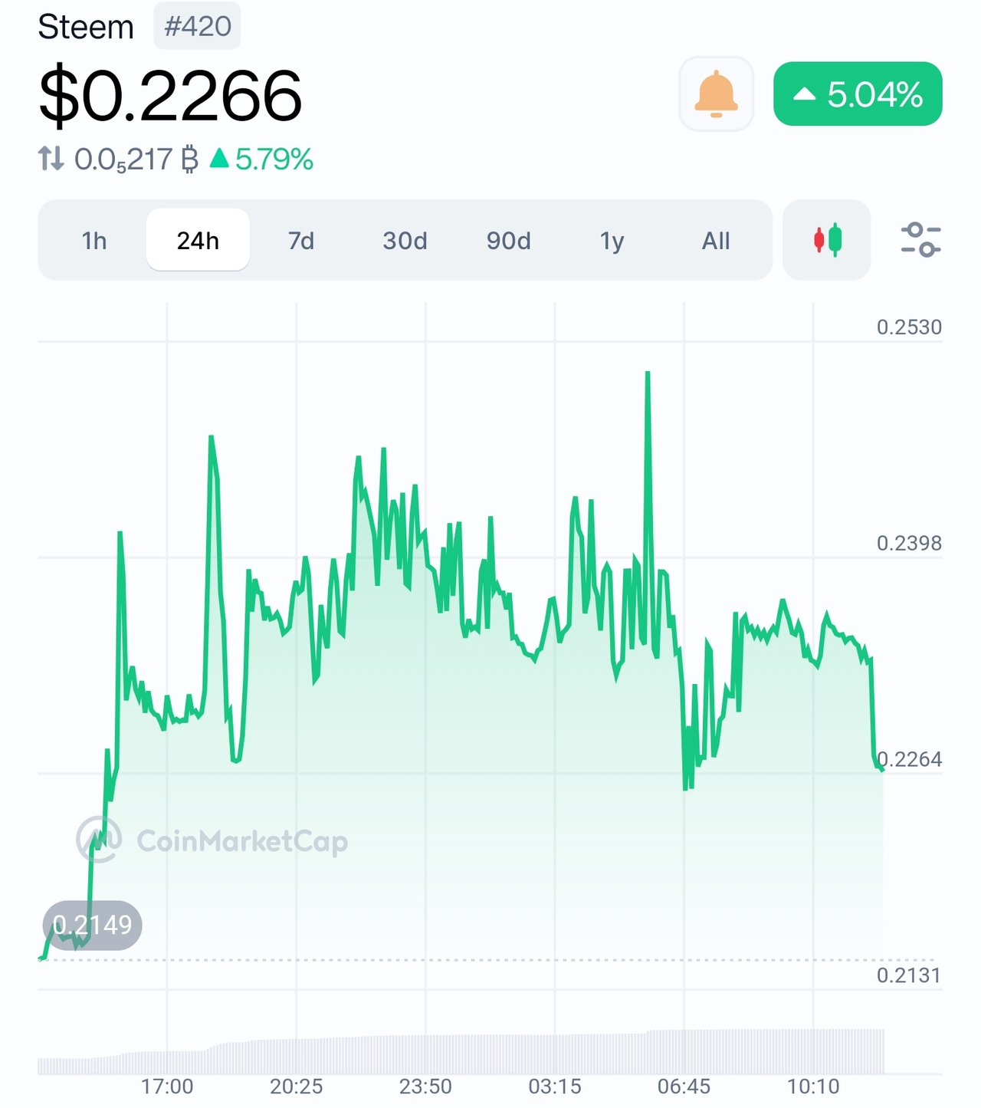Tap the volume bars below the chart
The image size is (981, 1108).
(x=461, y=1051)
